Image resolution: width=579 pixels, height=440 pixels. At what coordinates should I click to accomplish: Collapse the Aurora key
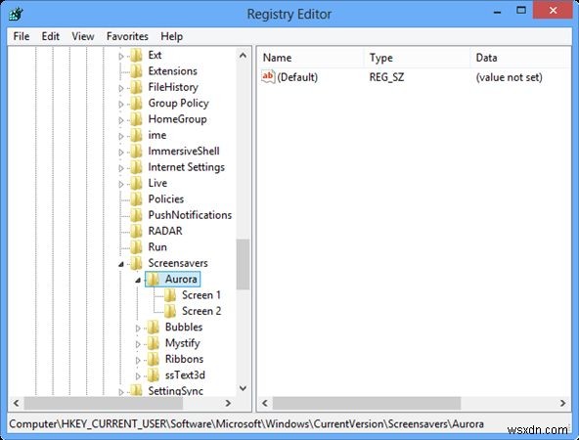click(138, 281)
